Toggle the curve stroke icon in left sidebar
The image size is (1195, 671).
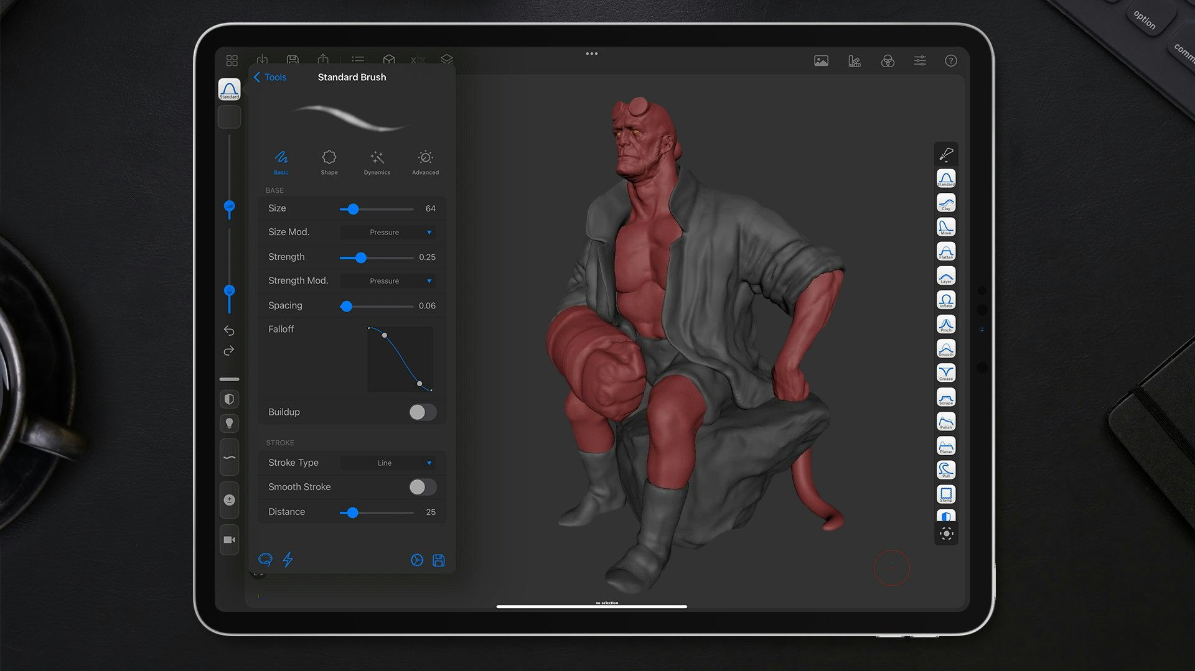click(229, 458)
